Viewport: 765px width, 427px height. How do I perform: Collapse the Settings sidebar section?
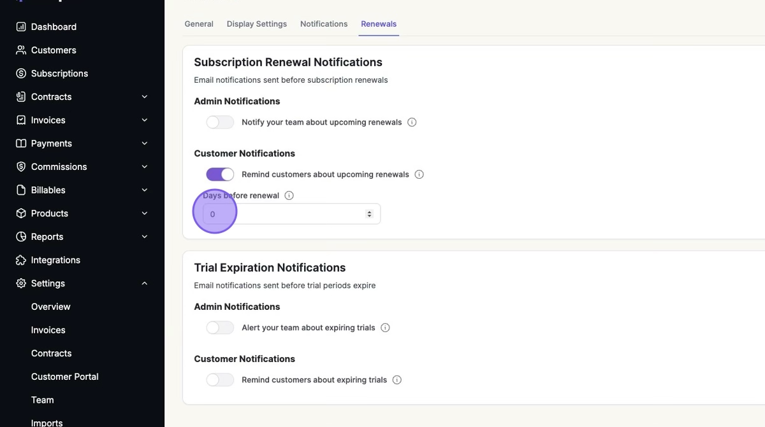tap(145, 283)
